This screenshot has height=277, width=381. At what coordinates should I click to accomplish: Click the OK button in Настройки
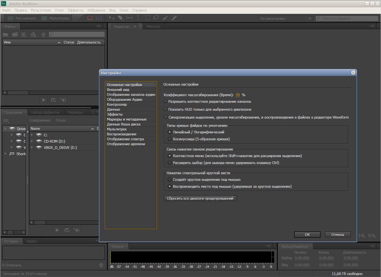pos(307,235)
